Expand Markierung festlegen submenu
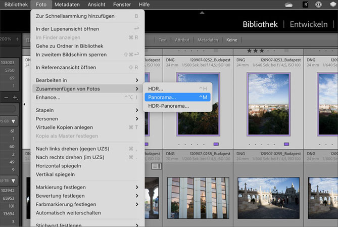Screen dimensions: 338x227 click(x=87, y=187)
